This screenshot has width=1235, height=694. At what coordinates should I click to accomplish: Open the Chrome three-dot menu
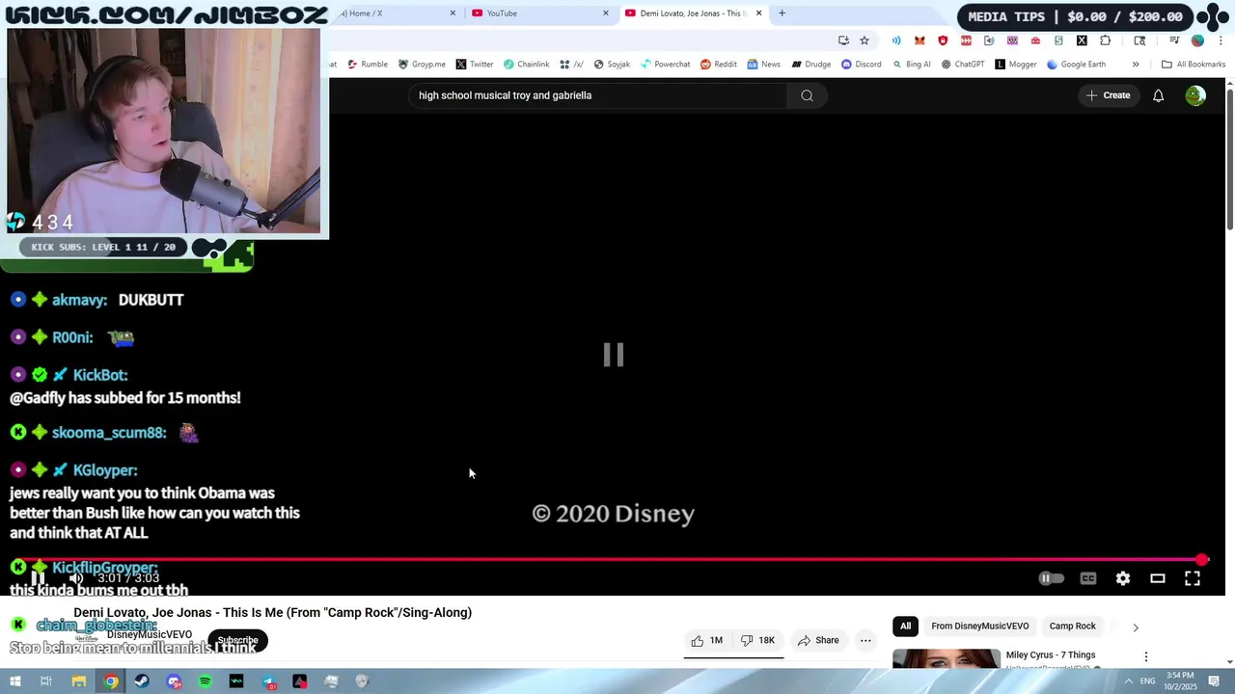(x=1221, y=40)
